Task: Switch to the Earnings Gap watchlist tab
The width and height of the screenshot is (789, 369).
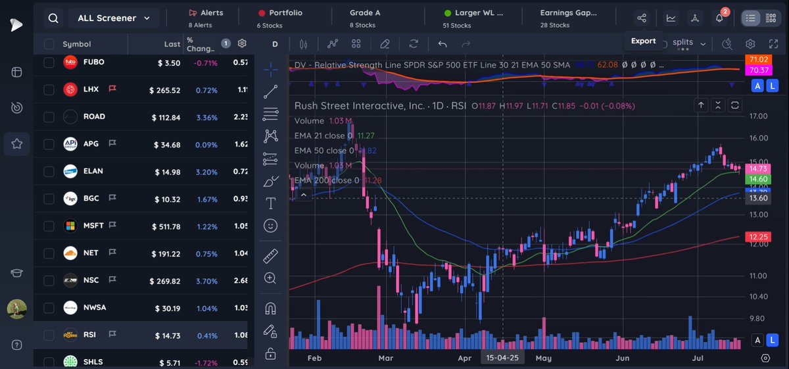Action: click(569, 18)
